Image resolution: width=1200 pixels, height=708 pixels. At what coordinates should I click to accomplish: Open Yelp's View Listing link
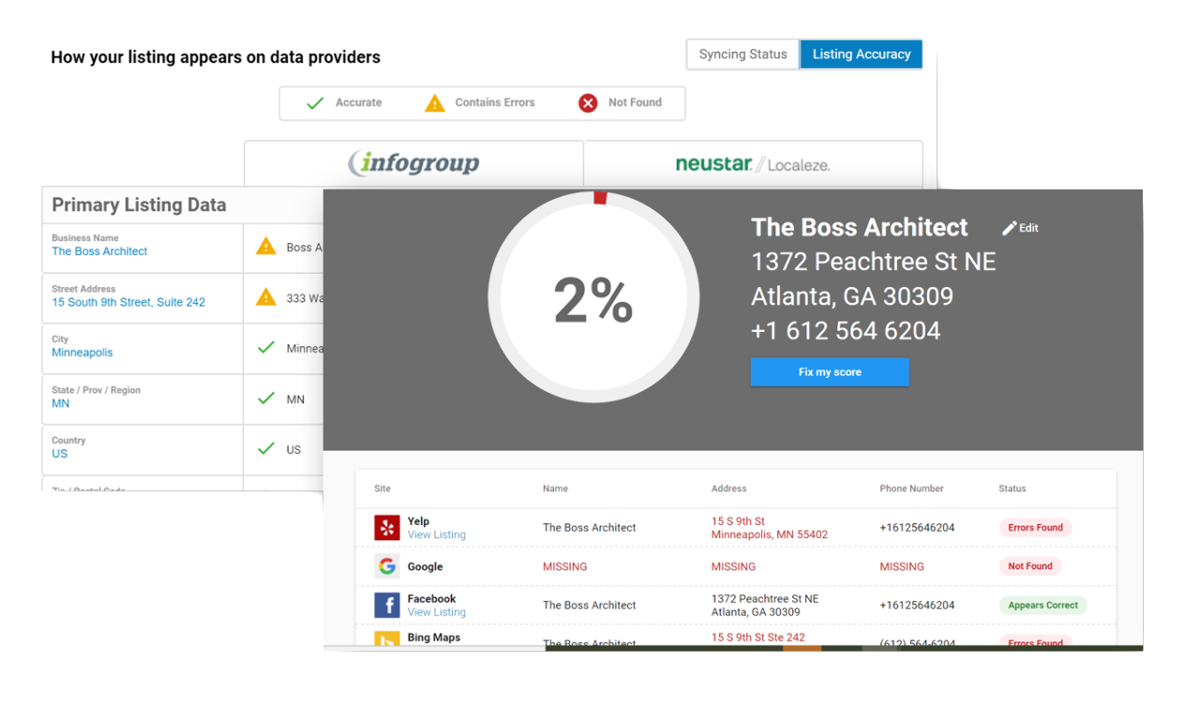[436, 535]
